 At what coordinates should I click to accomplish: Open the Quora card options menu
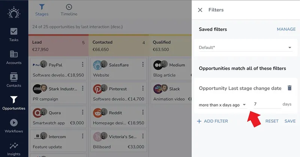[x=82, y=112]
